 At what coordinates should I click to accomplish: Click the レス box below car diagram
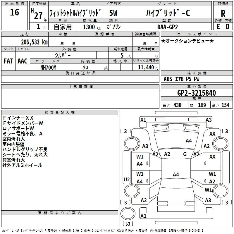tap(128, 224)
